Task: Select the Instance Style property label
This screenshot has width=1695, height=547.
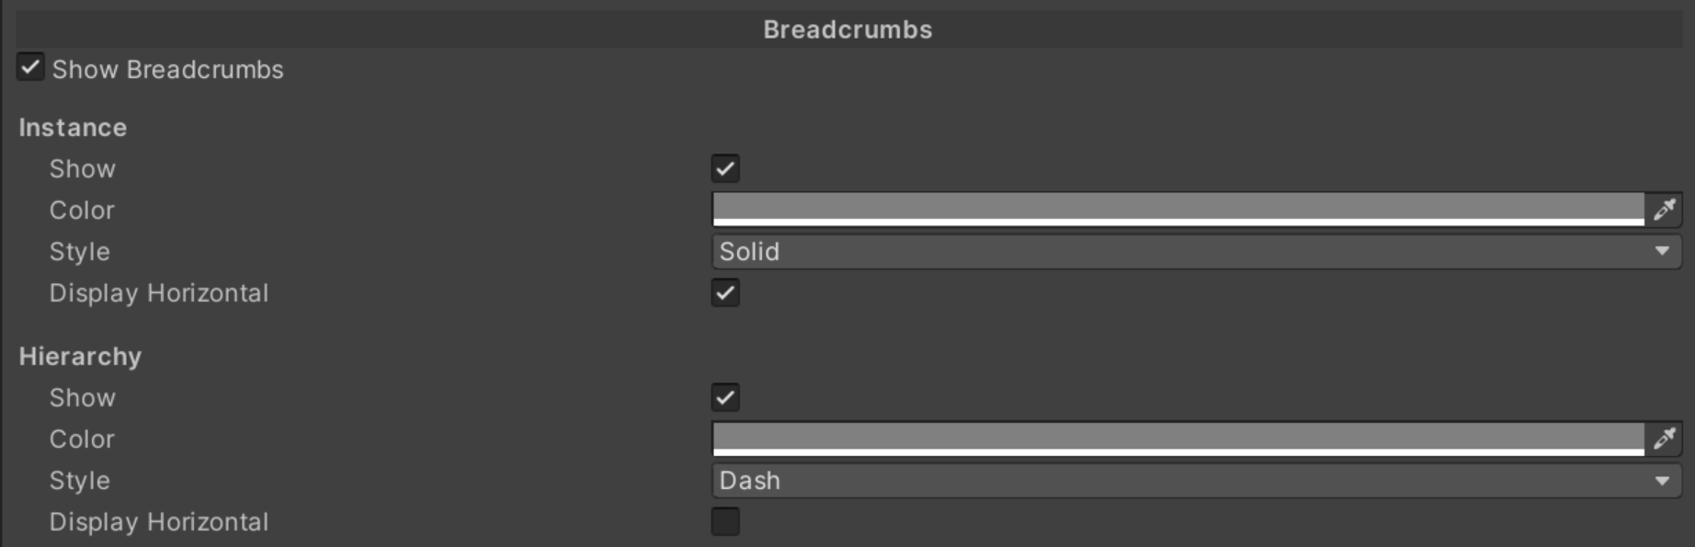Action: coord(79,252)
